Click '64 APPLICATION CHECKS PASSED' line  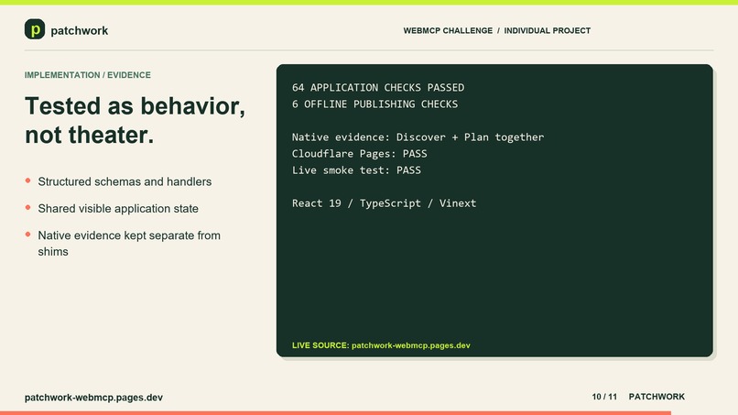[378, 88]
